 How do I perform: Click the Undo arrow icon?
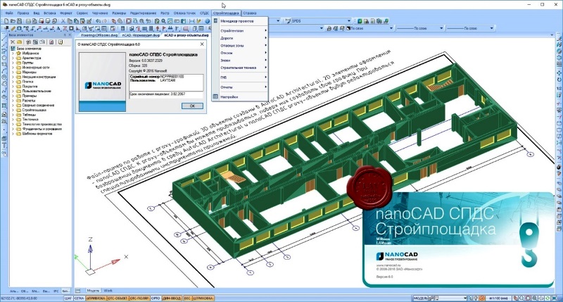point(98,21)
